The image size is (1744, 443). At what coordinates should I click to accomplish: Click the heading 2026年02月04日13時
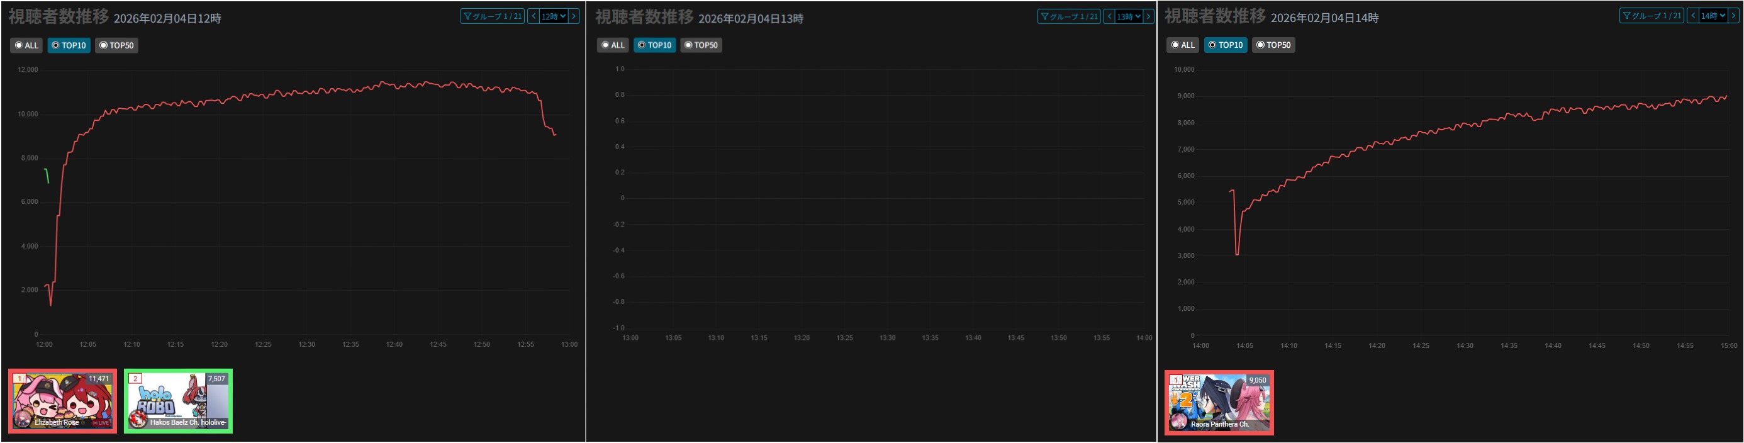pos(751,19)
